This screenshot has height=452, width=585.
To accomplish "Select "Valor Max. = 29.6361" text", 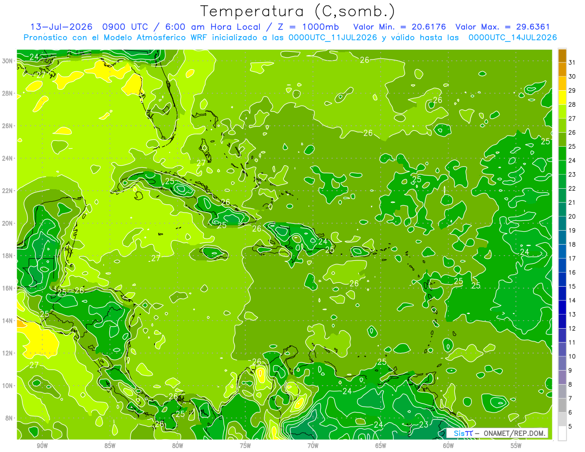I will [x=503, y=27].
